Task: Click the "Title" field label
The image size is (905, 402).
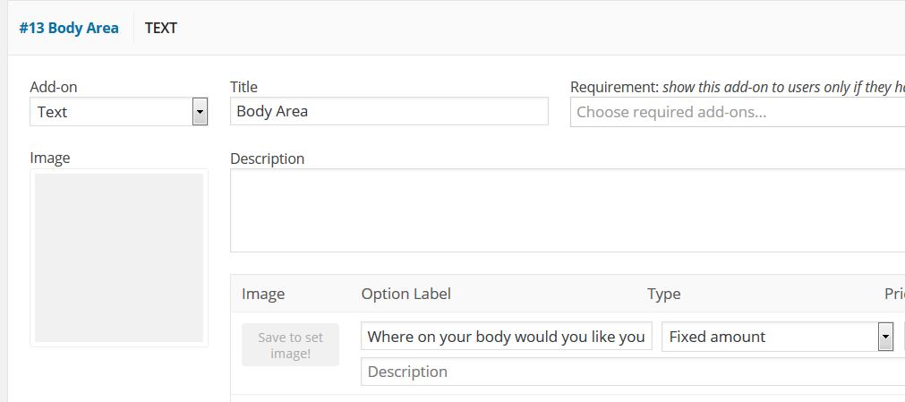Action: [x=243, y=87]
